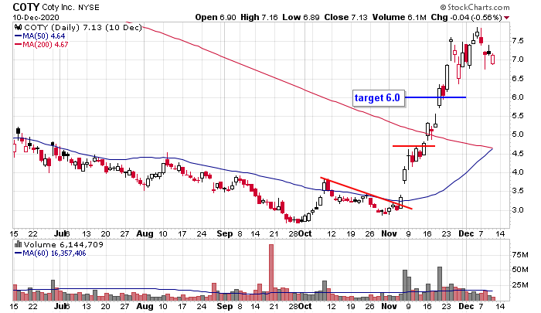Click the Open 6.90 value
This screenshot has width=541, height=313.
(x=216, y=17)
